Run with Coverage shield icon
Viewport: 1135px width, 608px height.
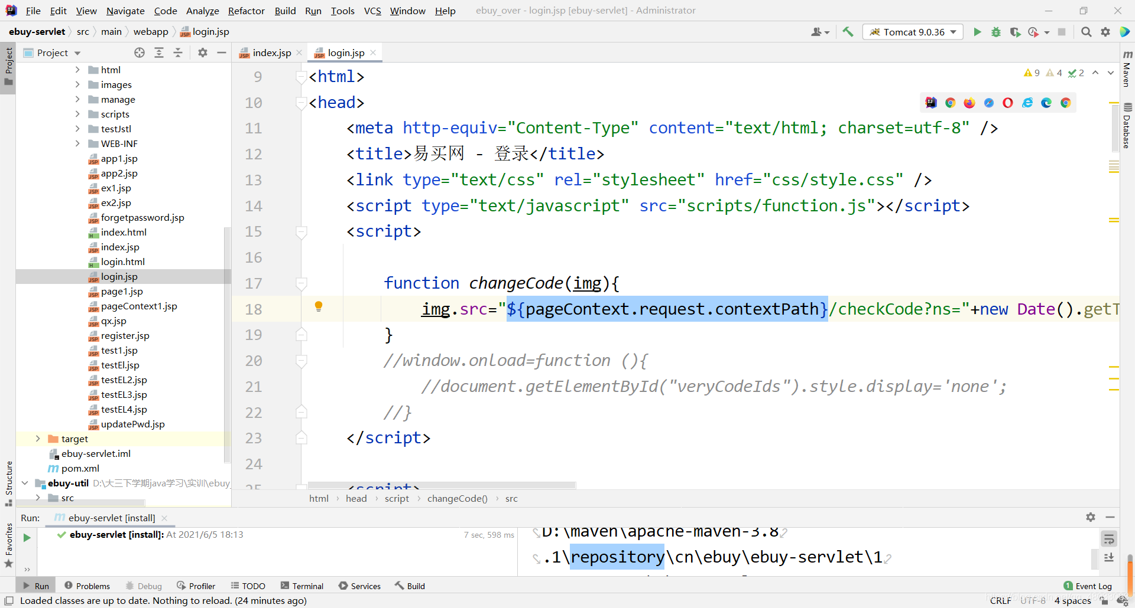point(1015,32)
